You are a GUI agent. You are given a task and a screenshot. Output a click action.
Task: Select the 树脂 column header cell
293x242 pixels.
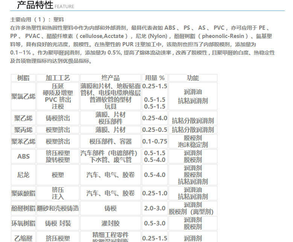click(x=23, y=78)
